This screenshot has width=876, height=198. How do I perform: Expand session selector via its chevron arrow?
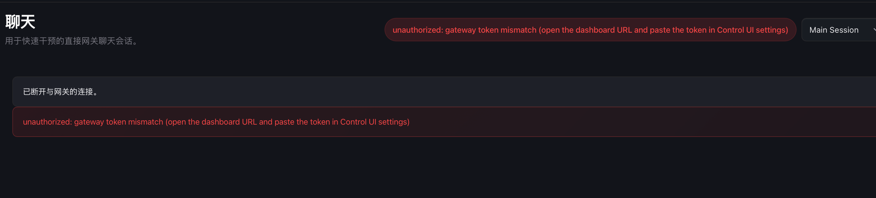(874, 30)
